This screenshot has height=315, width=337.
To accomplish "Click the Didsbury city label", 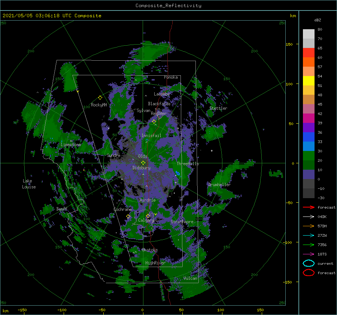I will tap(142, 168).
